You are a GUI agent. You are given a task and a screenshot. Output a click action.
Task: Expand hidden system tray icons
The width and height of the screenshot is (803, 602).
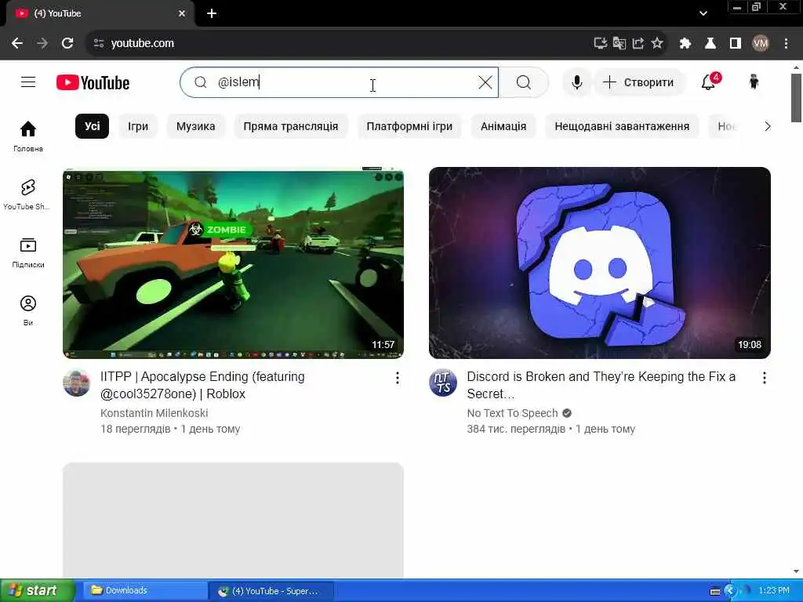(x=730, y=591)
